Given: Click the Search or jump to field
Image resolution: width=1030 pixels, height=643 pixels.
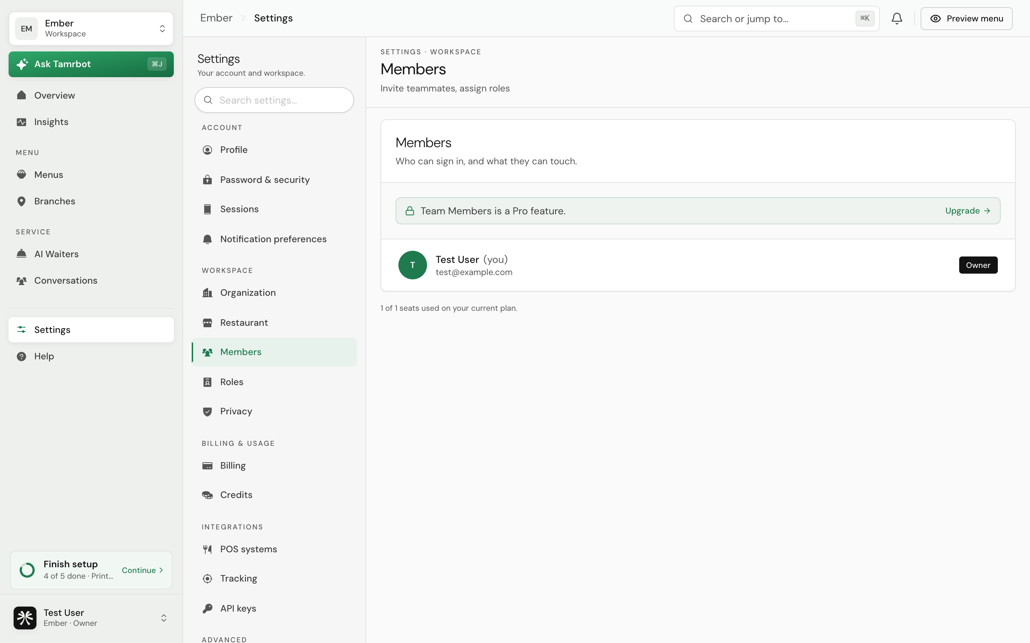Looking at the screenshot, I should coord(776,19).
